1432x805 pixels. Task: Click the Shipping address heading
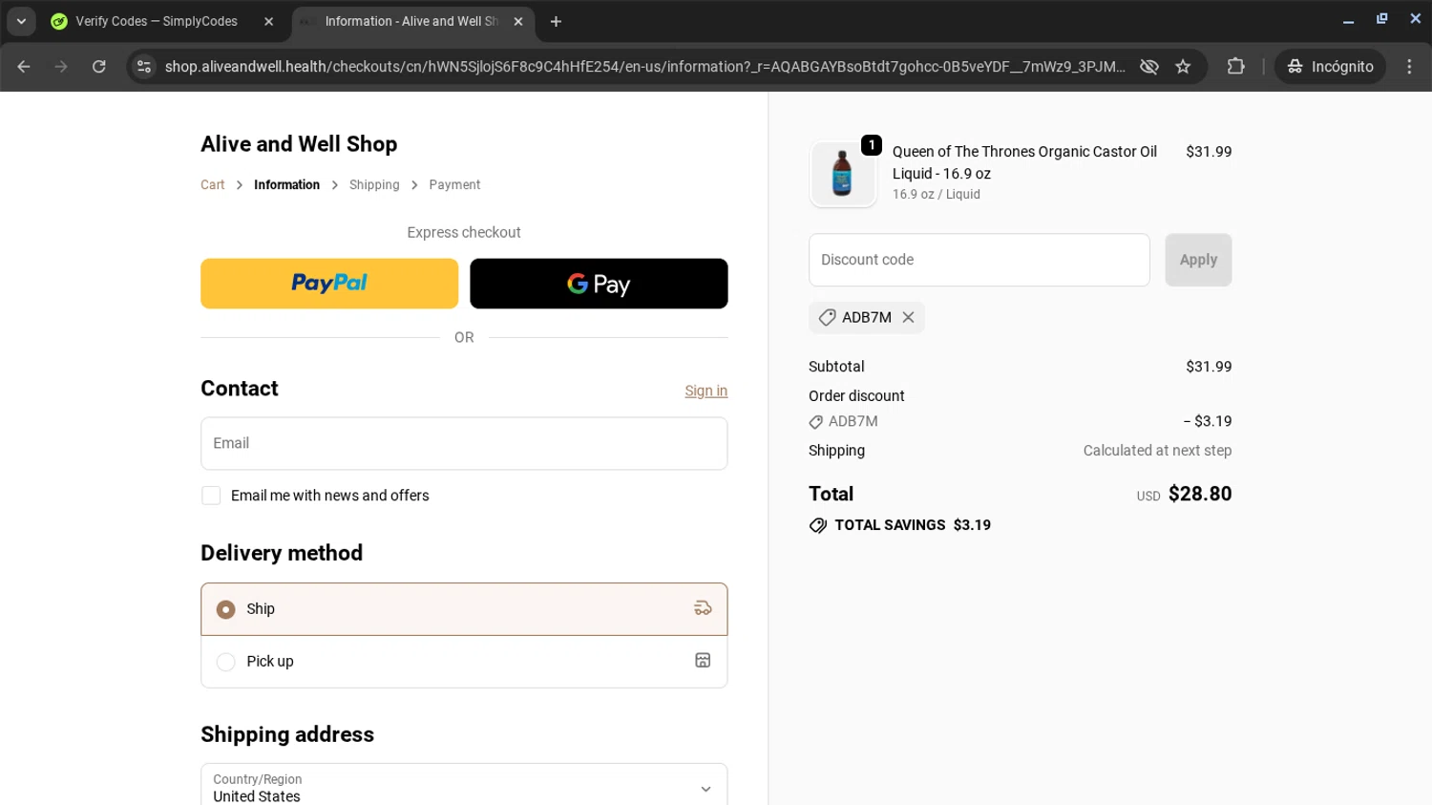(287, 734)
